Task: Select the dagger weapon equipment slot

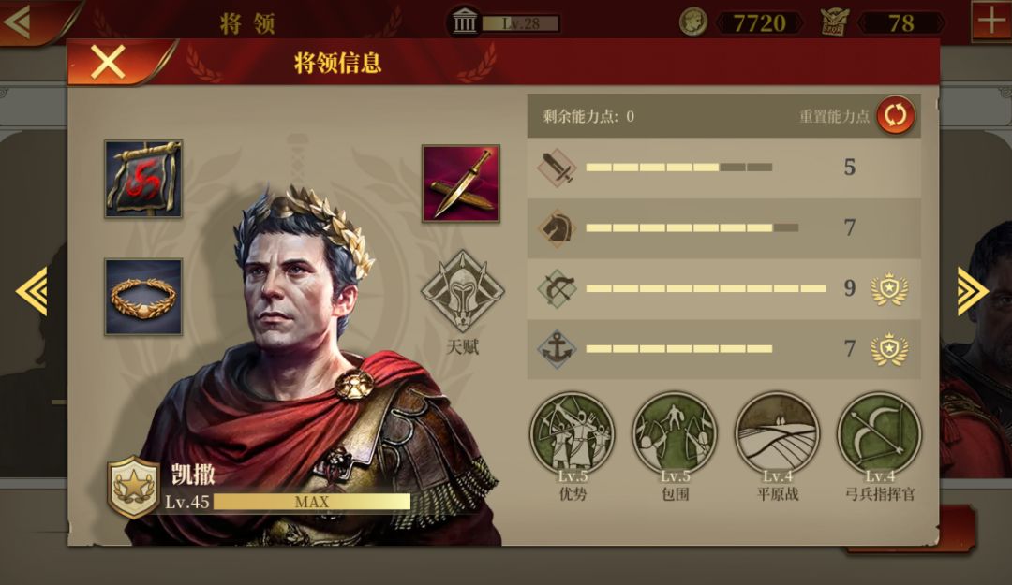Action: coord(461,183)
